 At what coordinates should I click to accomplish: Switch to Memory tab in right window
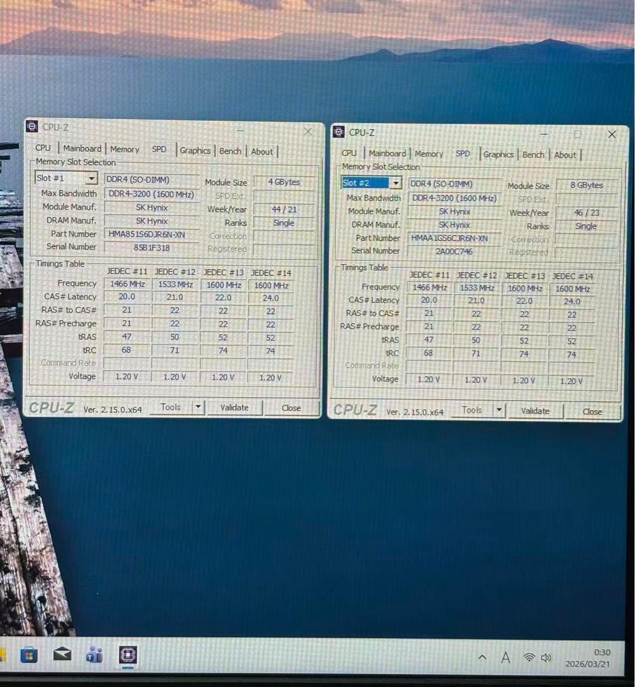[429, 154]
